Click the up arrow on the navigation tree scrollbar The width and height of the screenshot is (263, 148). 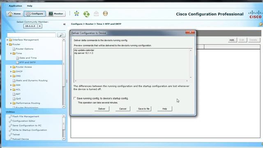64,39
